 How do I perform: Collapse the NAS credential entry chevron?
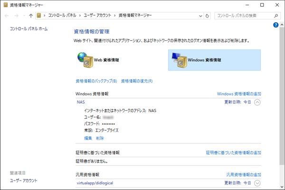point(257,103)
